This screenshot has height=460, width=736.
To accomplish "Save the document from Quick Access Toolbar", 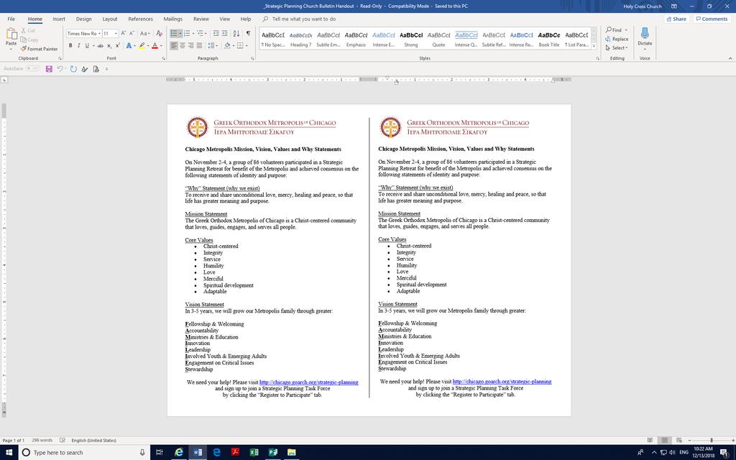I will tap(49, 69).
